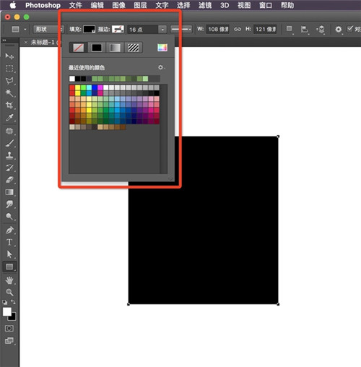The width and height of the screenshot is (361, 367).
Task: Select the Hand tool
Action: click(x=9, y=280)
